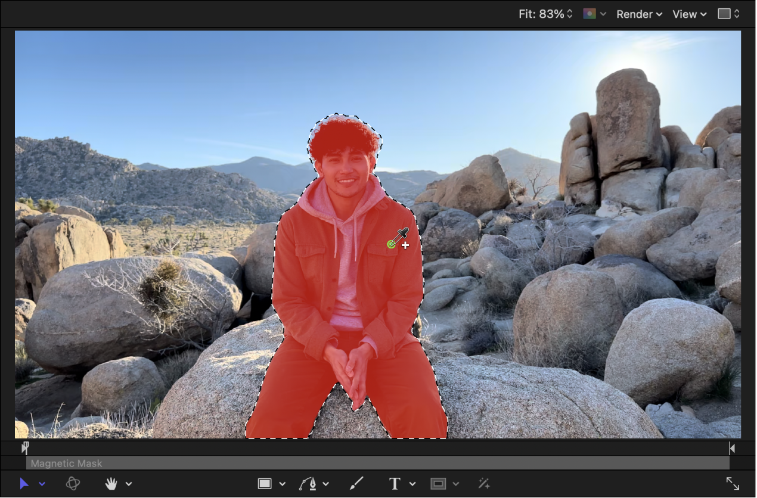
Task: Select the arrow selection tool
Action: coord(25,483)
